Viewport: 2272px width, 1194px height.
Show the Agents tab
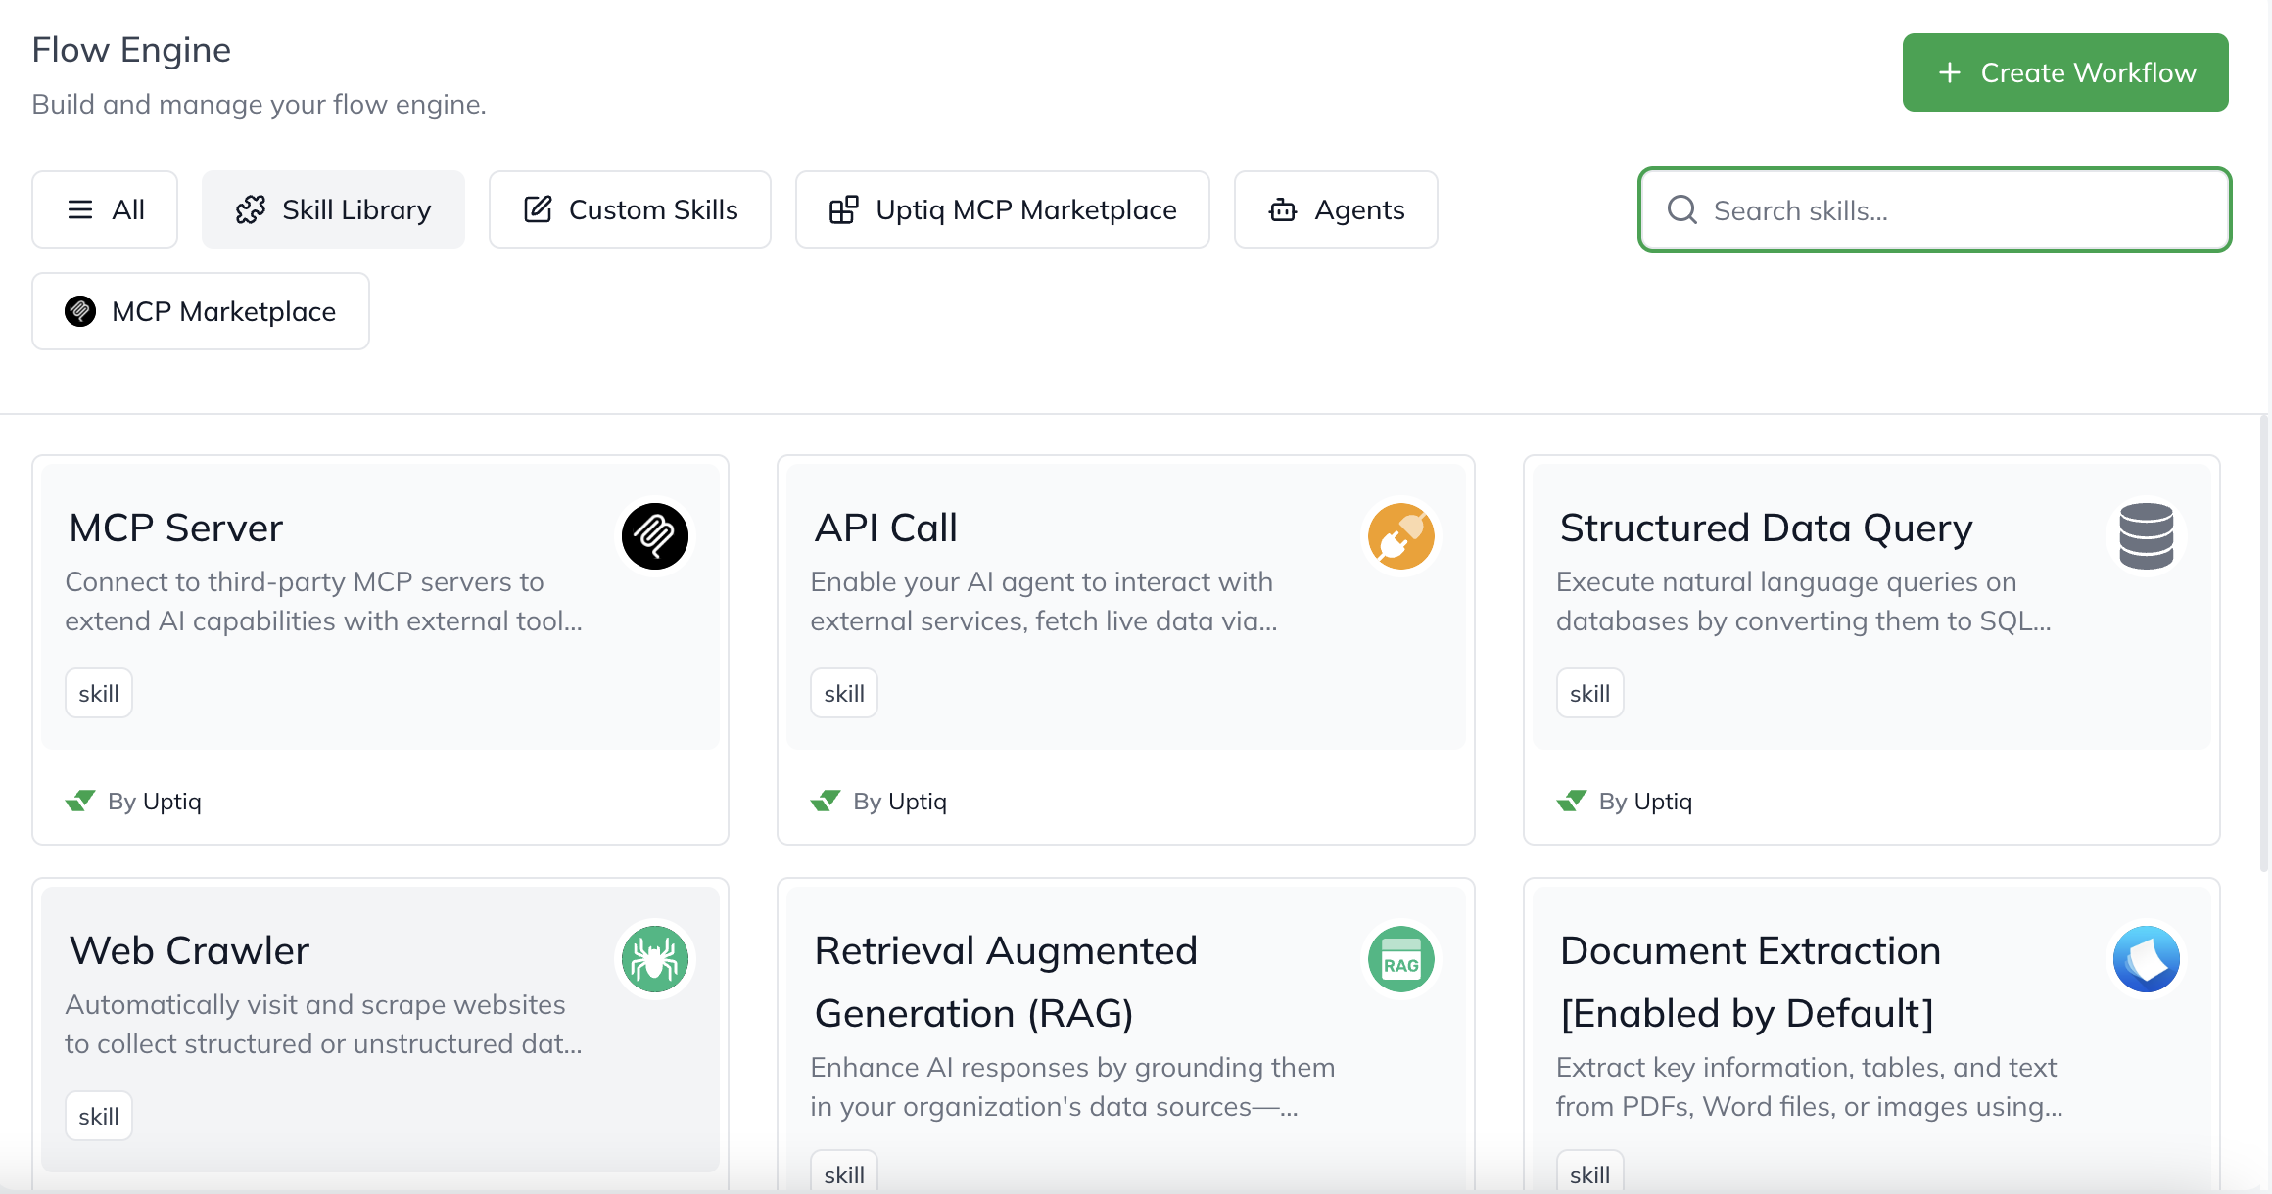pos(1336,209)
